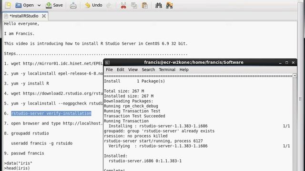
Task: Close the InstallRStudio tab
Action: pyautogui.click(x=44, y=16)
